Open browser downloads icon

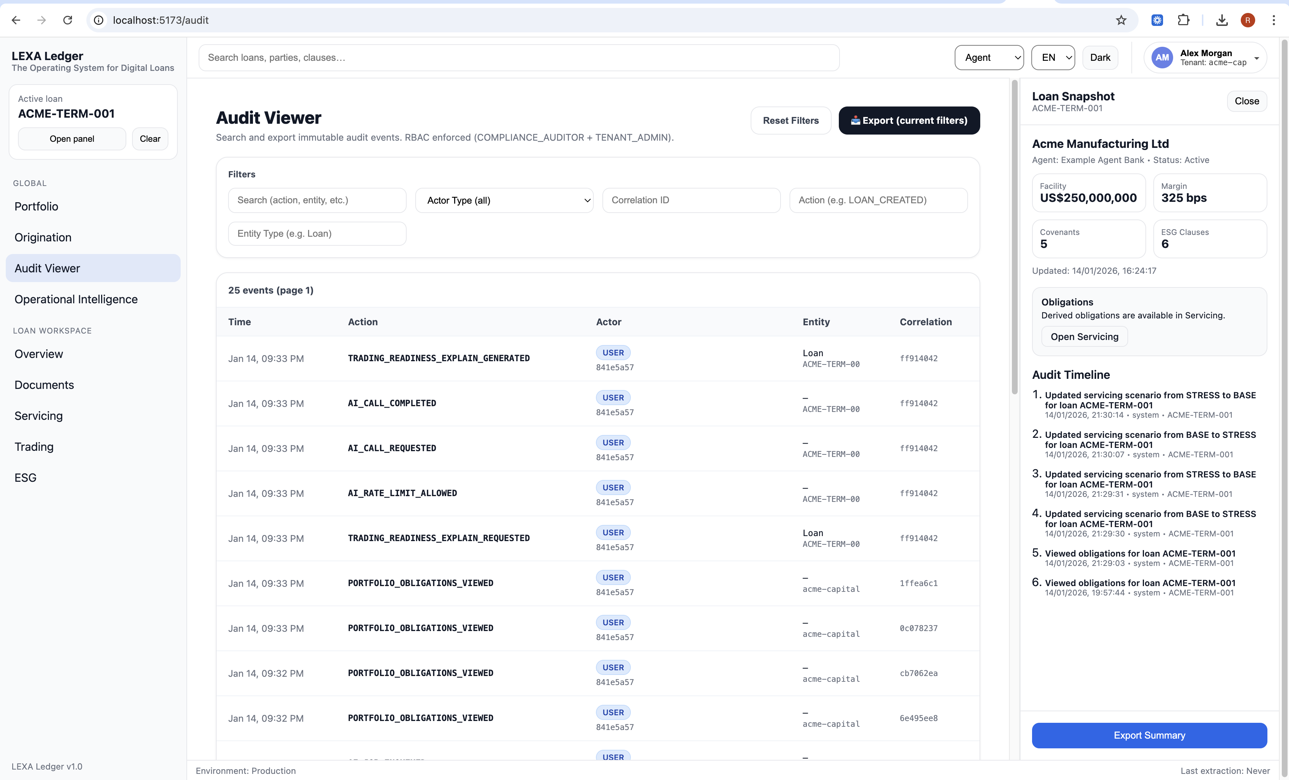[x=1221, y=20]
